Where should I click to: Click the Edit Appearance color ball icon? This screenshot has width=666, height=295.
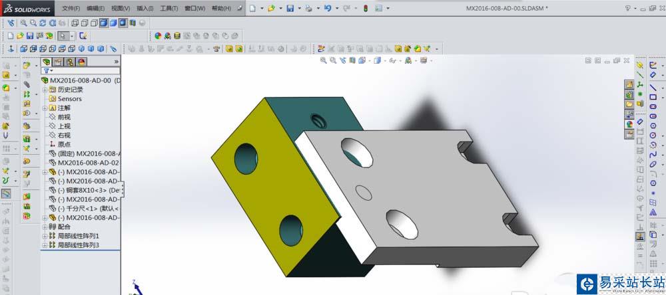[x=158, y=36]
